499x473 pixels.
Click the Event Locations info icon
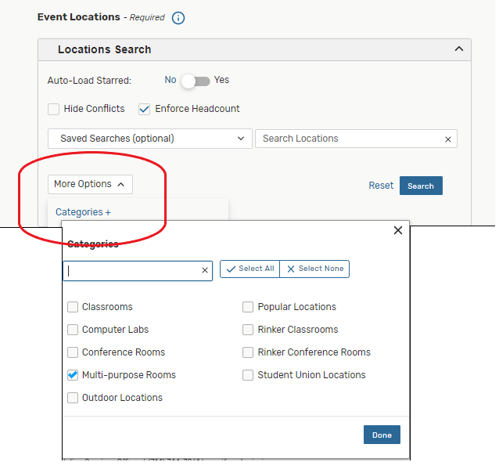coord(178,18)
